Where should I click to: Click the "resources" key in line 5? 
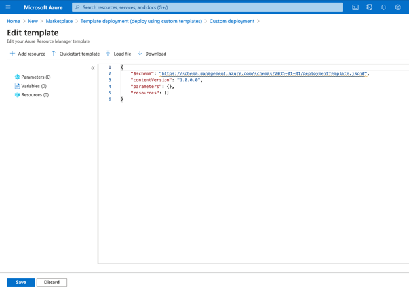click(x=145, y=93)
